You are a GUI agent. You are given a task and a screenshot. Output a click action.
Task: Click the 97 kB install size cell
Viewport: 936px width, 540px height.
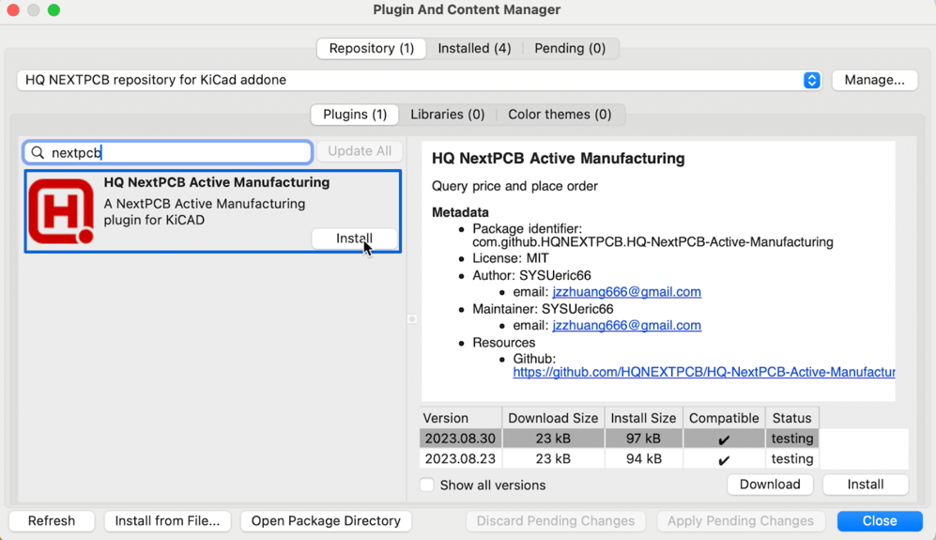pyautogui.click(x=643, y=439)
